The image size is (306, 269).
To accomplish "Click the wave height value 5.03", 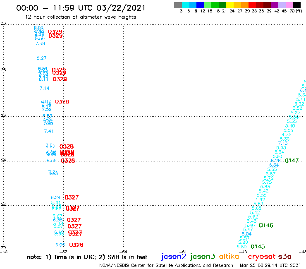I will (x=281, y=148).
